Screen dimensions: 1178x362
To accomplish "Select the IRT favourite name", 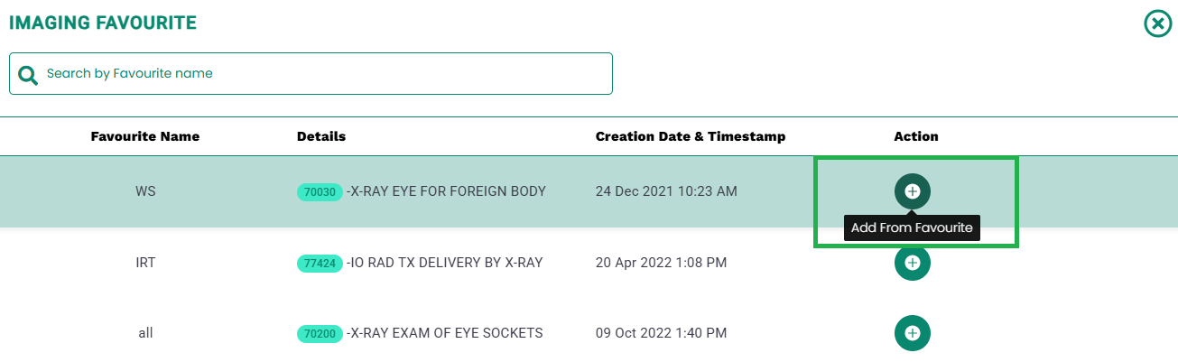I will (145, 263).
